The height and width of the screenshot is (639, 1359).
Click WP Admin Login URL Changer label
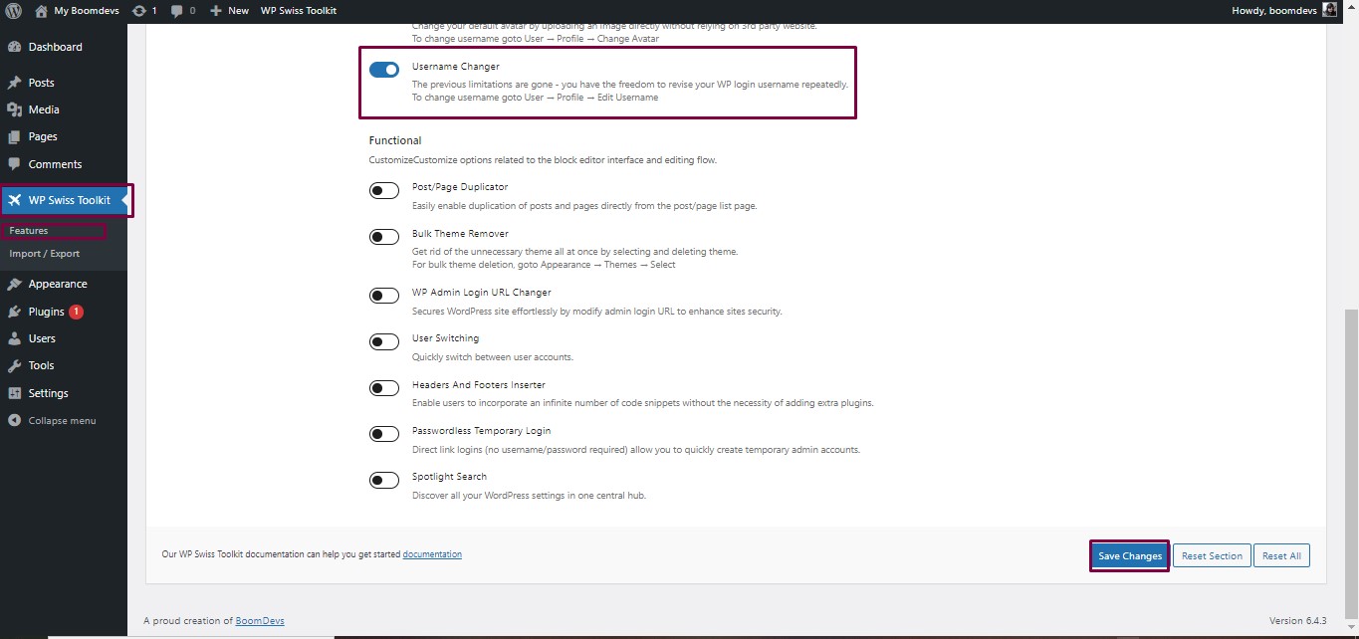(481, 293)
